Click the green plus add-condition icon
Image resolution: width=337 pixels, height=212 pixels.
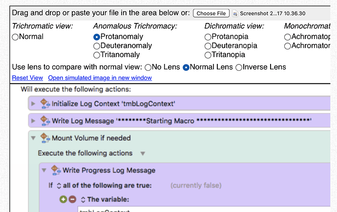click(63, 199)
